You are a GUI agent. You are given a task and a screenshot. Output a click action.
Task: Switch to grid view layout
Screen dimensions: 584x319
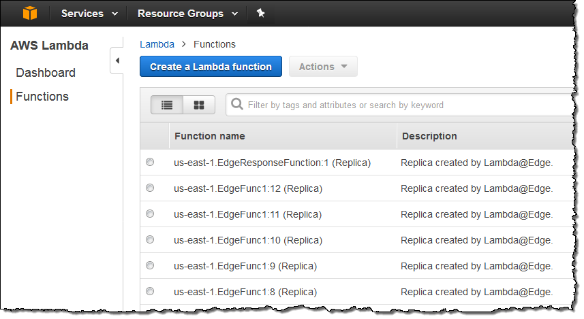[x=199, y=105]
